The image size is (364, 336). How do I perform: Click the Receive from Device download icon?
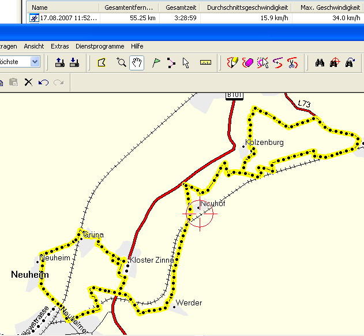pos(74,62)
